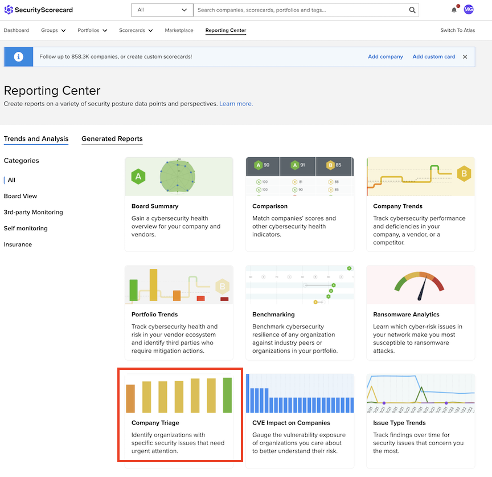Expand the Groups menu
Image resolution: width=492 pixels, height=477 pixels.
coord(54,30)
